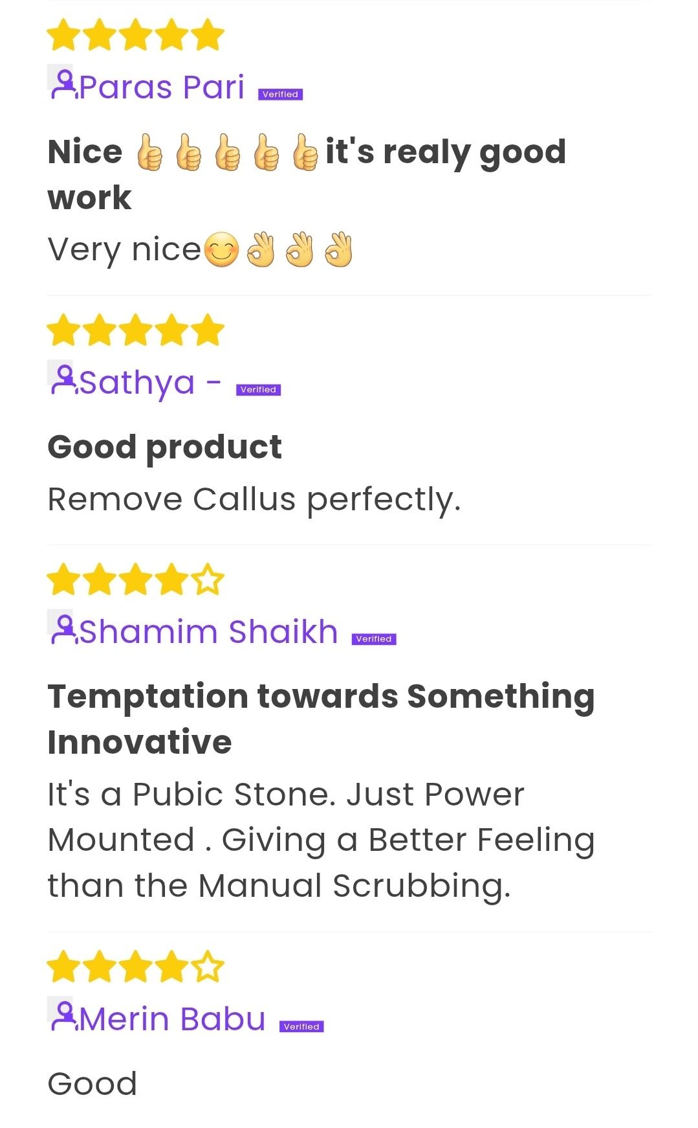This screenshot has height=1128, width=698.
Task: Click the 'Remove Callus perfectly.' review text
Action: pyautogui.click(x=254, y=500)
